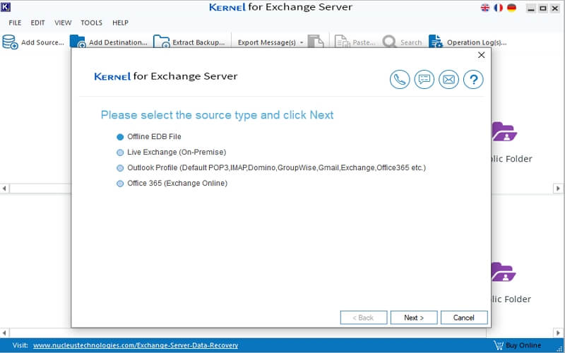
Task: Click the Cancel button
Action: point(464,318)
